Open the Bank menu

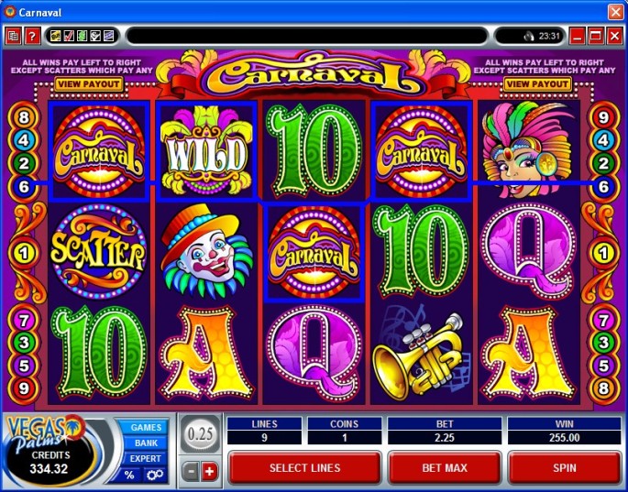pos(146,443)
